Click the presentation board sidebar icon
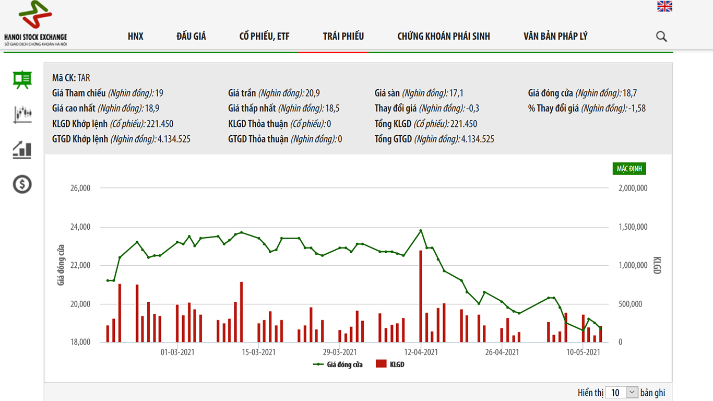The image size is (713, 401). (x=22, y=80)
